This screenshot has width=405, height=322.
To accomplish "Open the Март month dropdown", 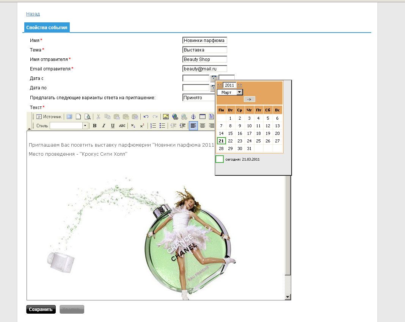I will [230, 92].
